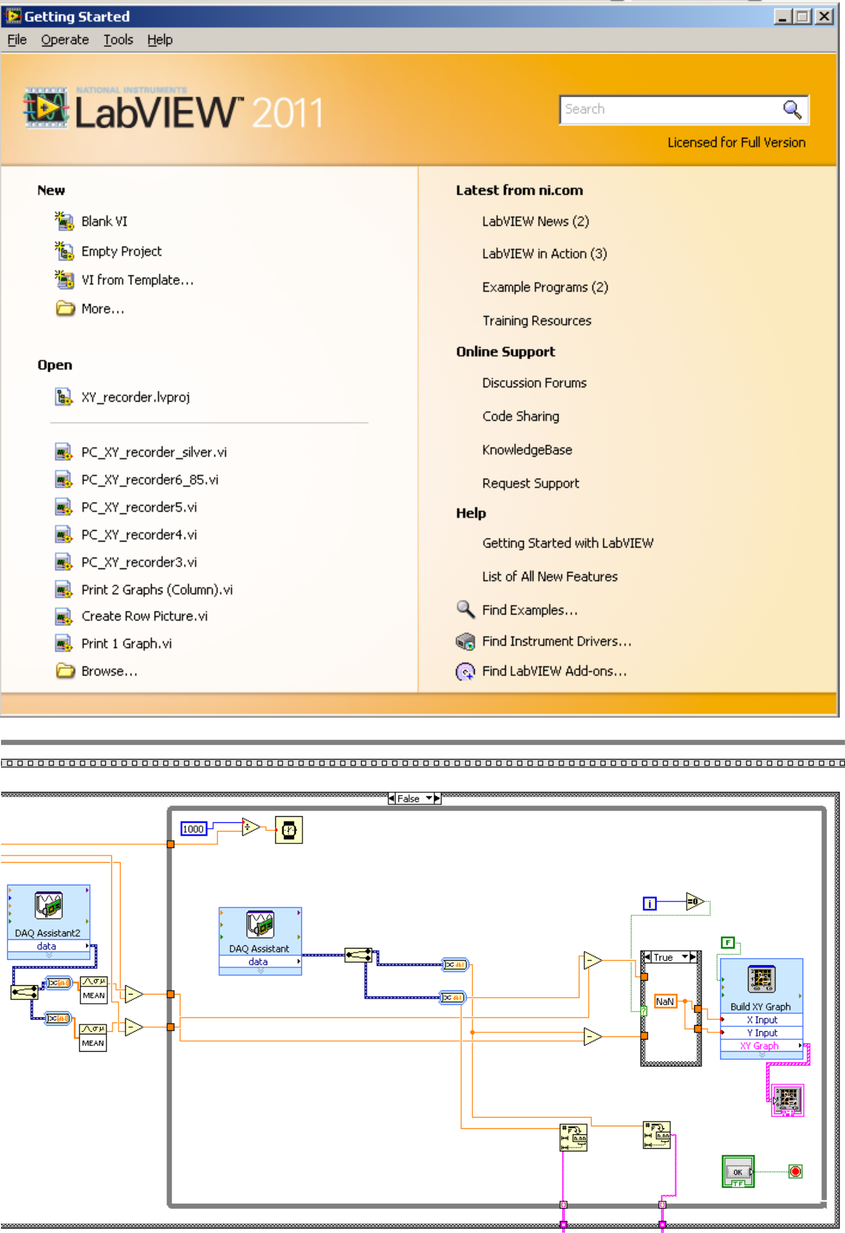Open the Tools menu

118,40
